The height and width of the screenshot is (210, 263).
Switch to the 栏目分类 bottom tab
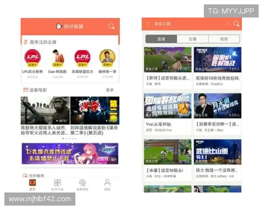57,185
